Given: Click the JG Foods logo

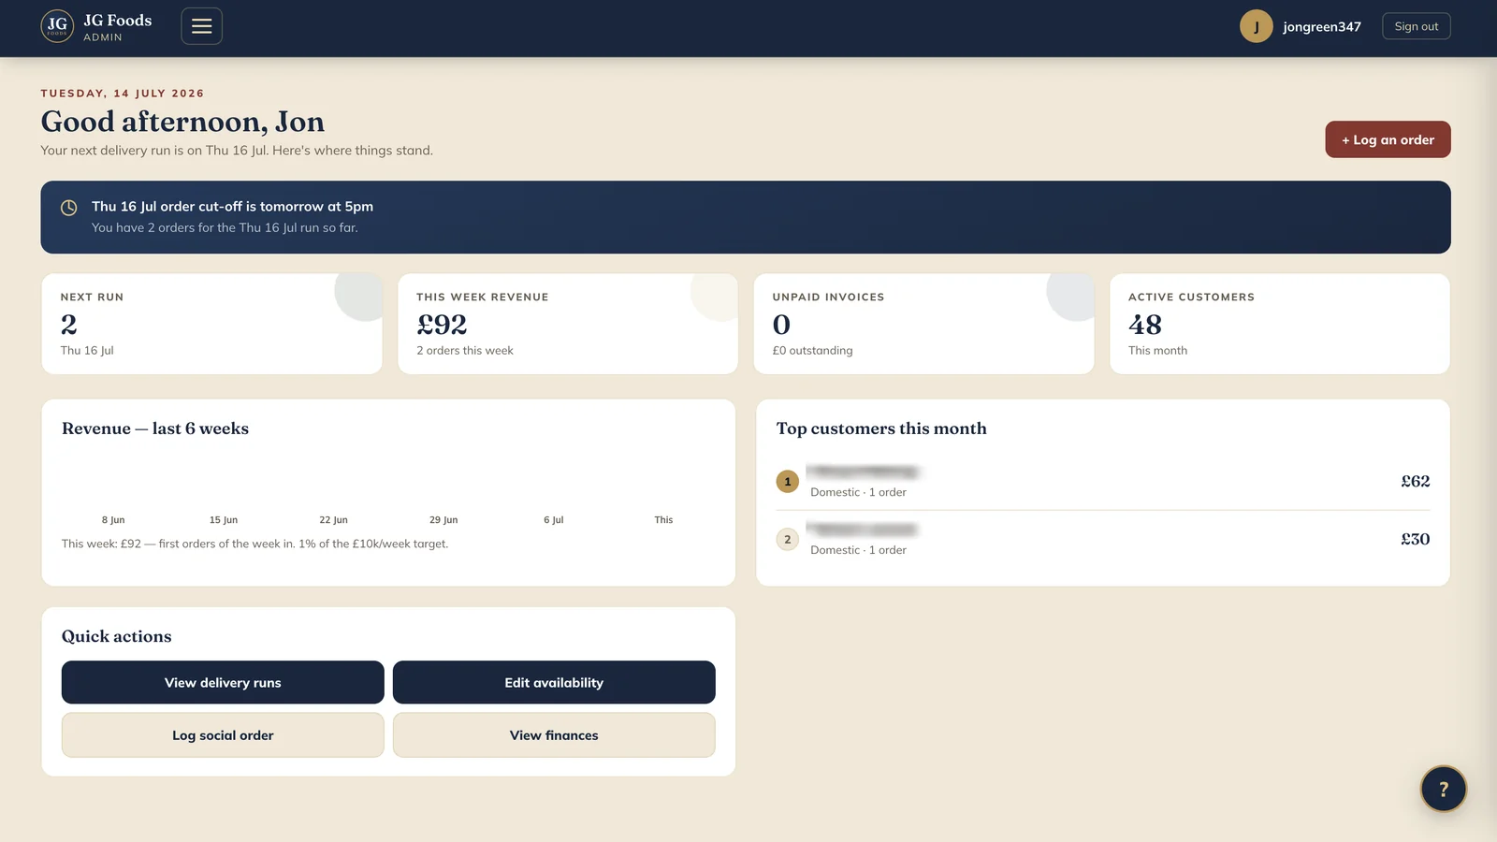Looking at the screenshot, I should (57, 26).
